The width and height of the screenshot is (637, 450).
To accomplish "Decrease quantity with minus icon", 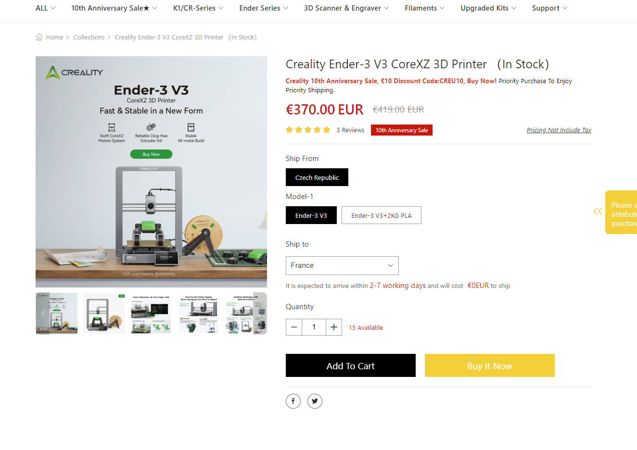I will (294, 327).
